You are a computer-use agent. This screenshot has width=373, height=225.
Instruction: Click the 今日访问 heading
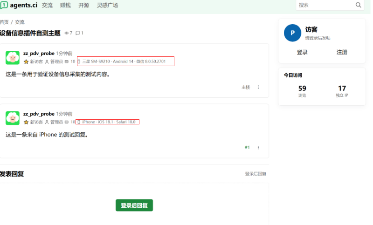point(293,75)
